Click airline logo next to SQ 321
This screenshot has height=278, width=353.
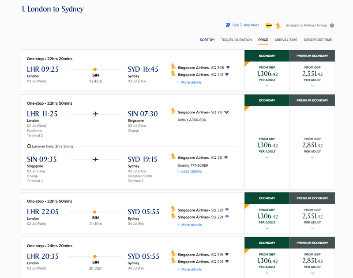point(173,208)
